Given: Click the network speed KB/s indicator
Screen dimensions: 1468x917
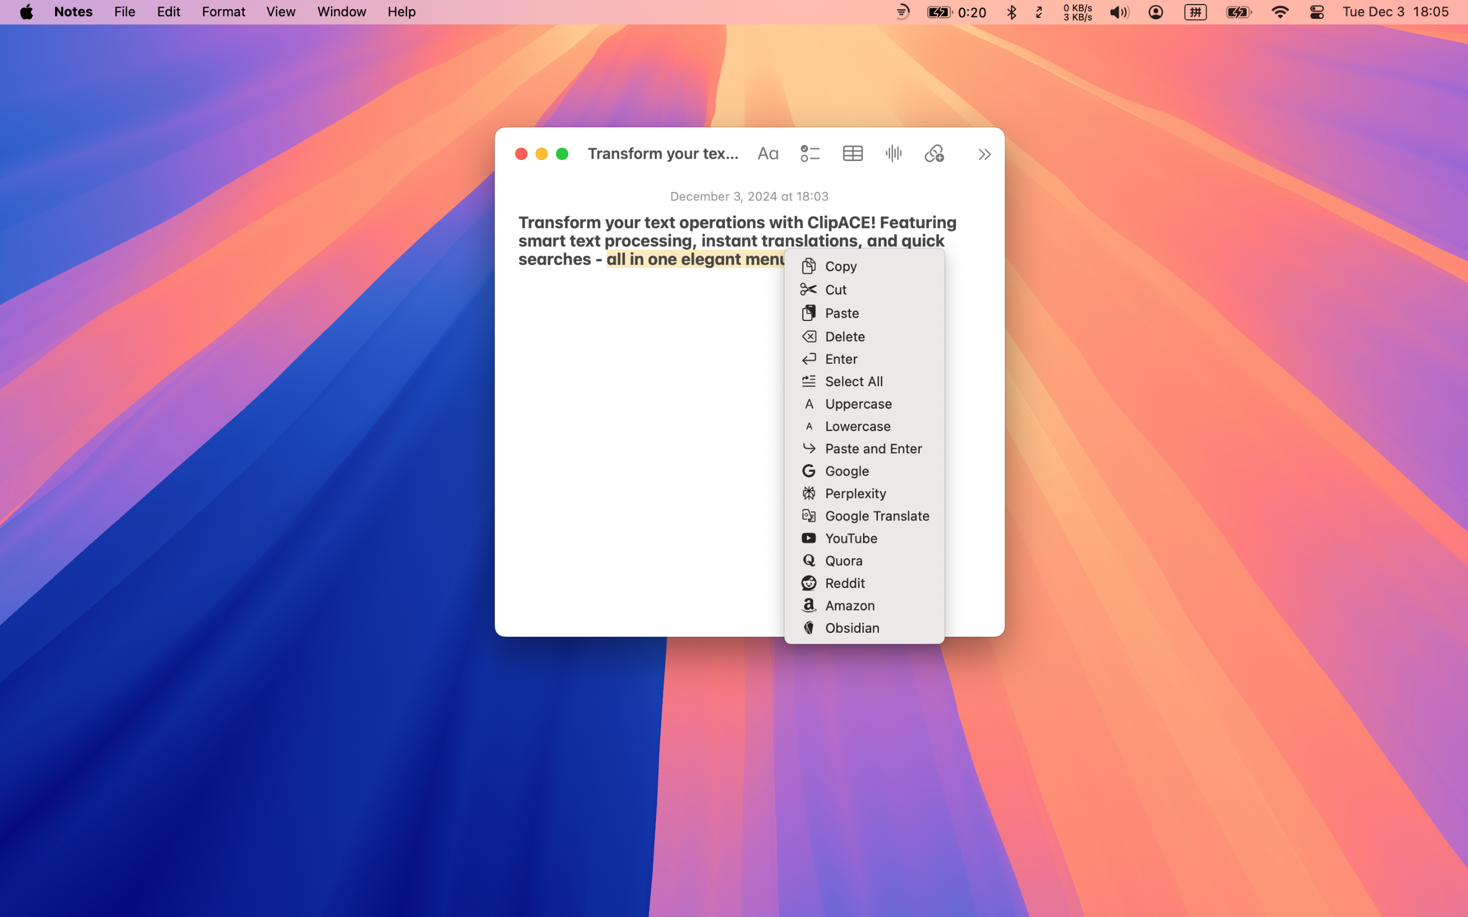Looking at the screenshot, I should (x=1077, y=12).
